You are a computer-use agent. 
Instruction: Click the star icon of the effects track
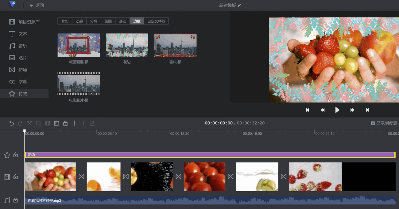click(x=7, y=155)
